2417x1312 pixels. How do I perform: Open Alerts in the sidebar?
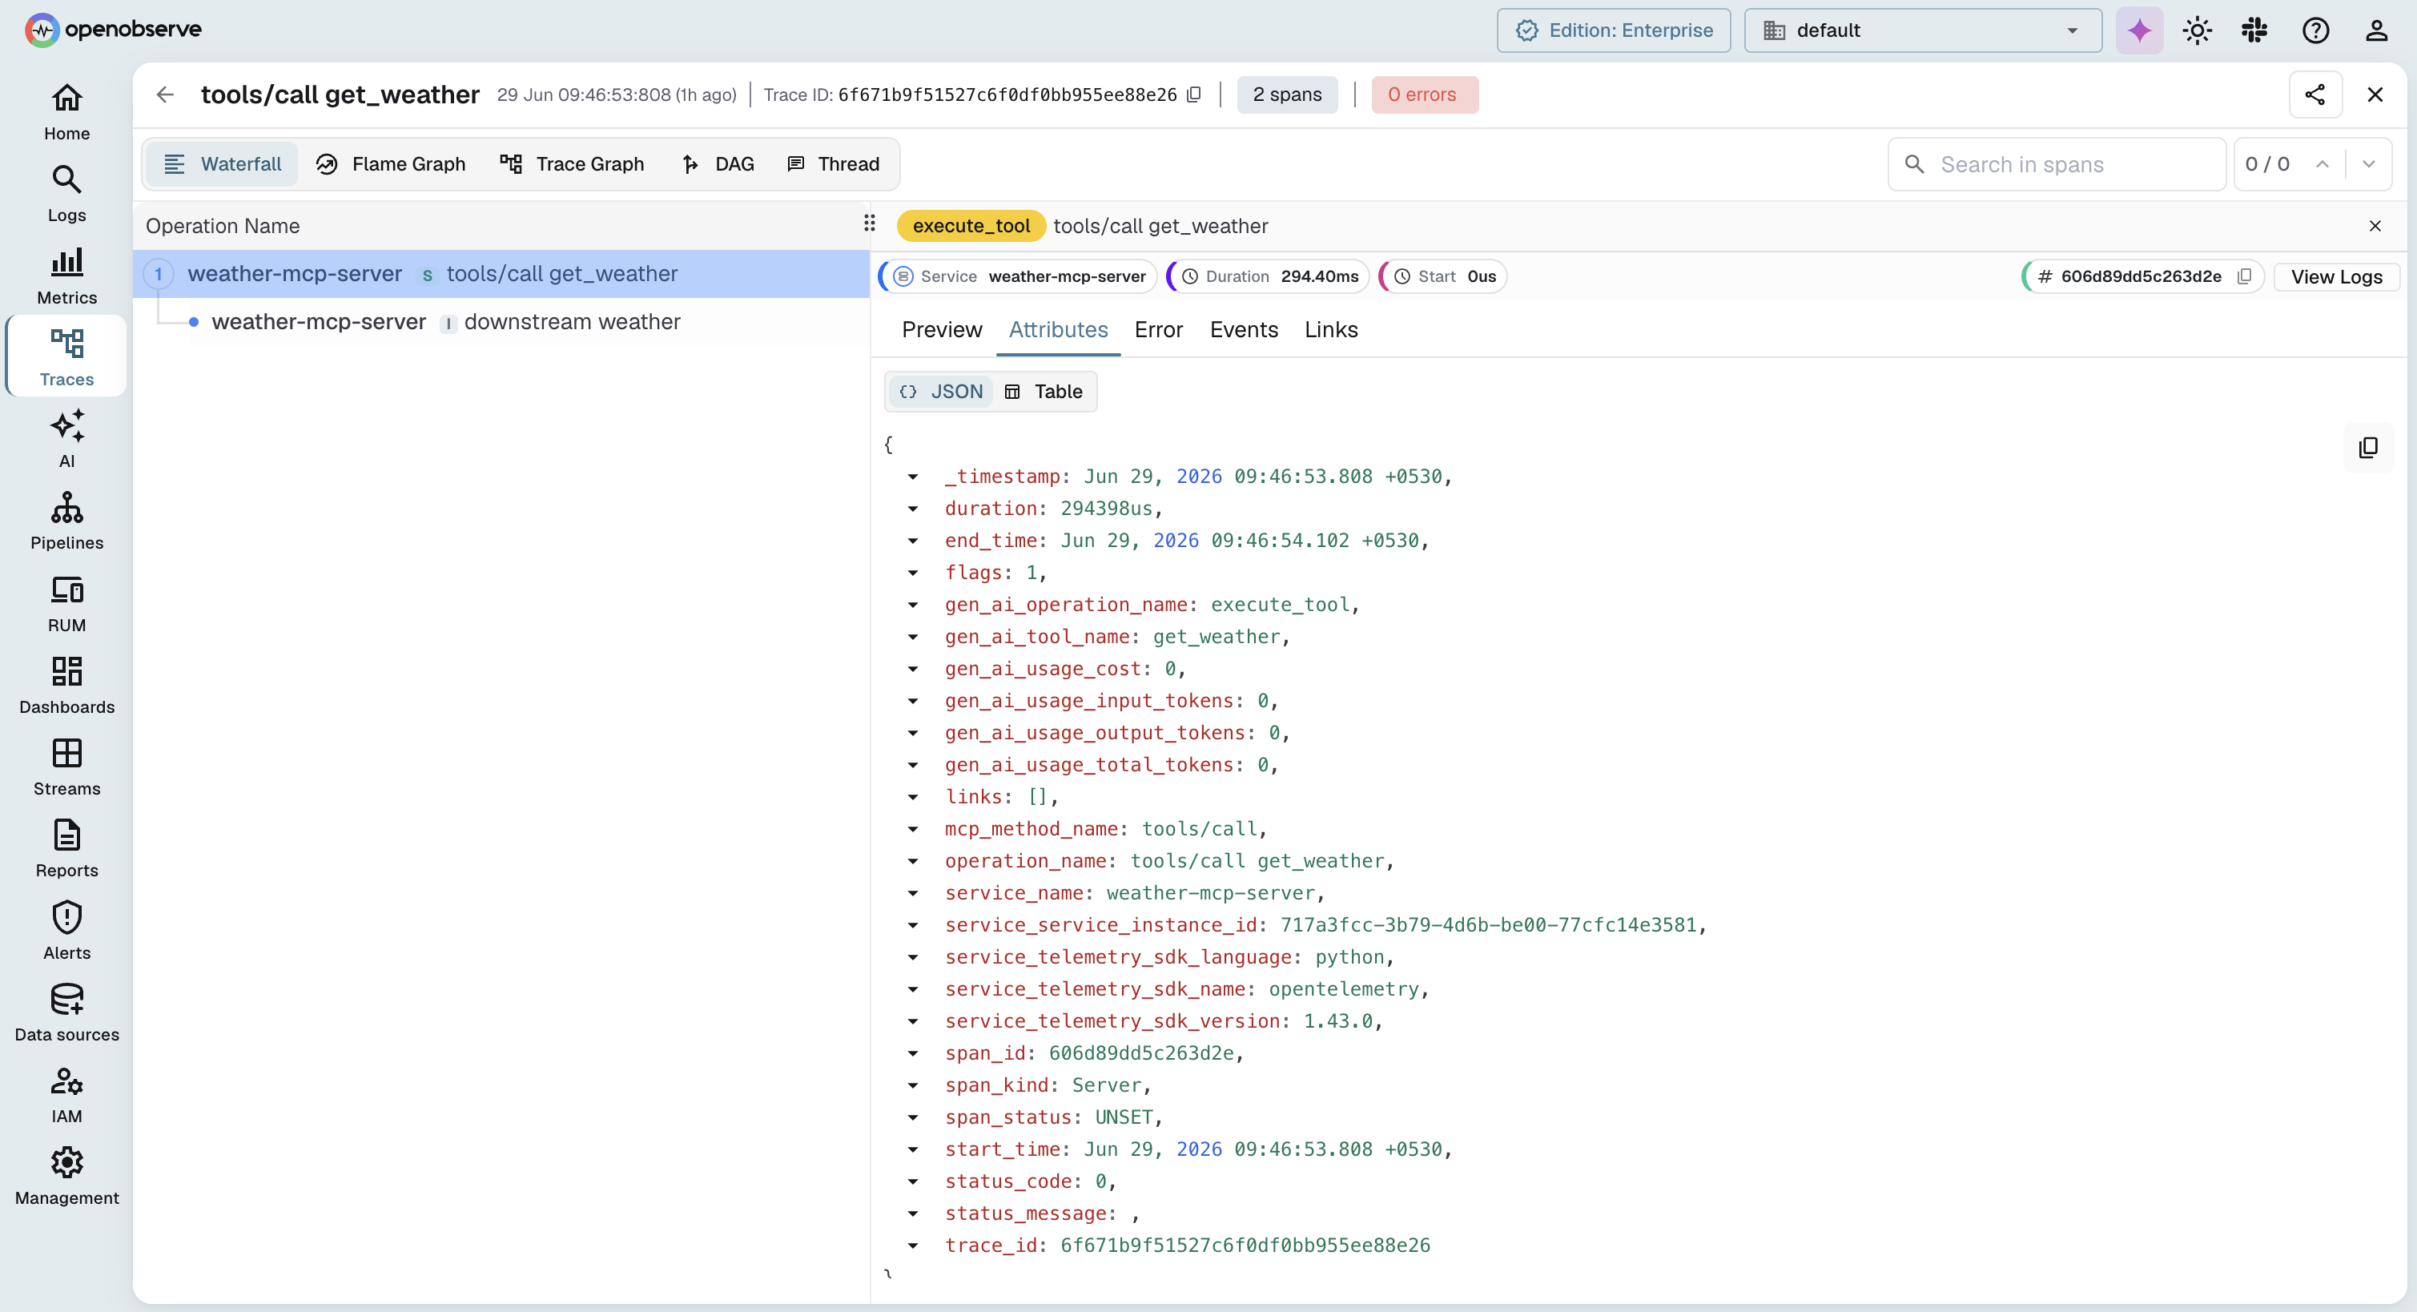pyautogui.click(x=66, y=931)
